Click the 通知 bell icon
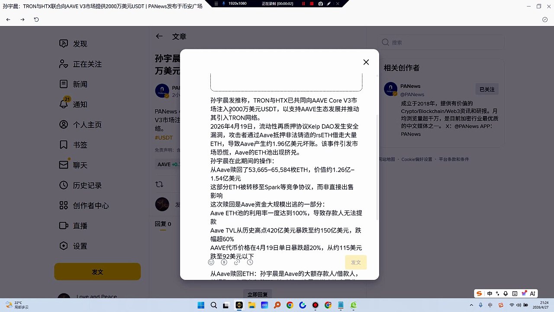The image size is (554, 312). (x=64, y=104)
